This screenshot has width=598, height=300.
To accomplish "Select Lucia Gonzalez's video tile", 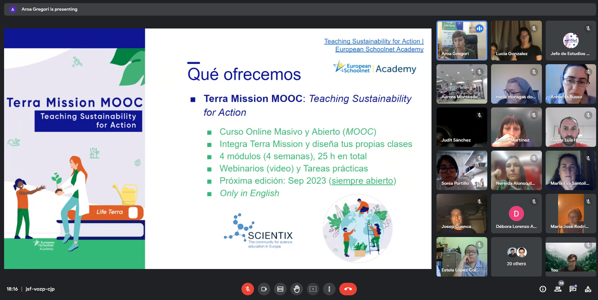I will (x=516, y=40).
